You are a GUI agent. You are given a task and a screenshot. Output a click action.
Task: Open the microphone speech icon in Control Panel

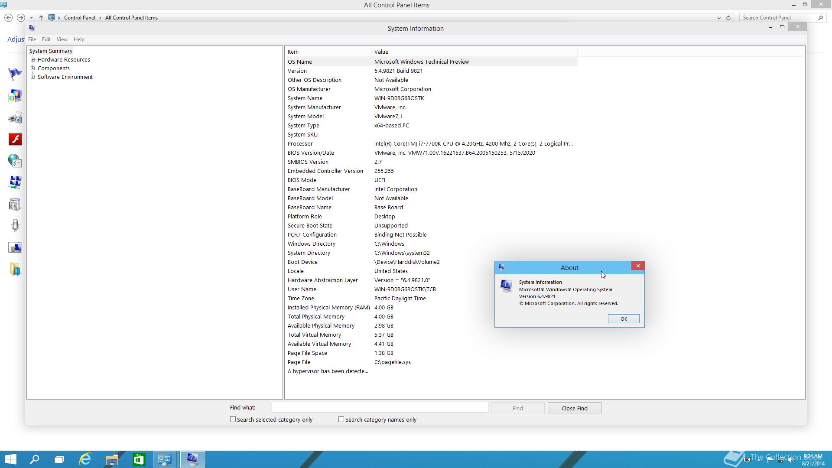coord(15,226)
